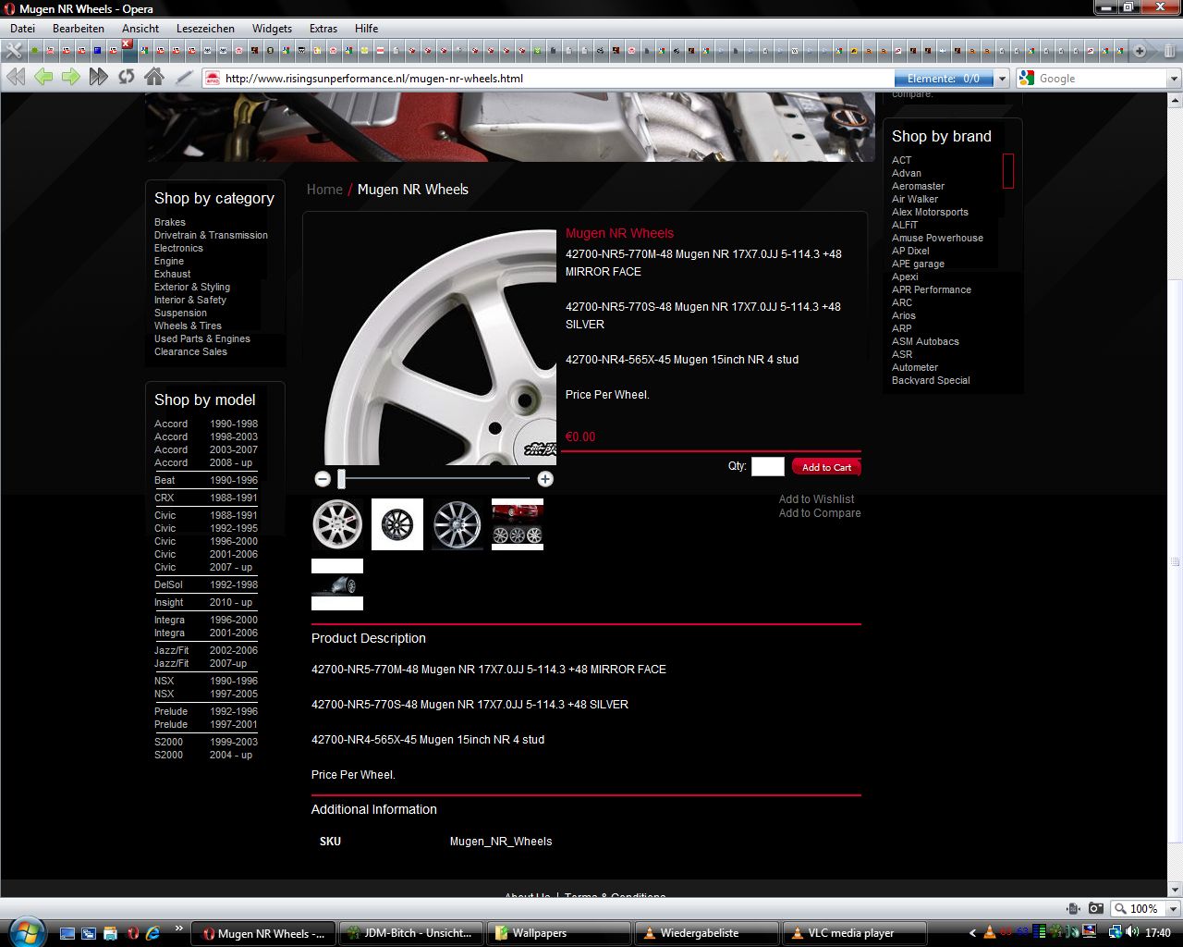Viewport: 1183px width, 947px height.
Task: Click the Fast Forward navigation icon
Action: (x=98, y=78)
